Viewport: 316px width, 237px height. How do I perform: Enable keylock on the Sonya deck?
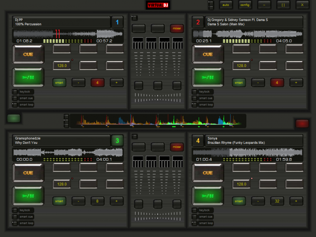click(x=203, y=210)
